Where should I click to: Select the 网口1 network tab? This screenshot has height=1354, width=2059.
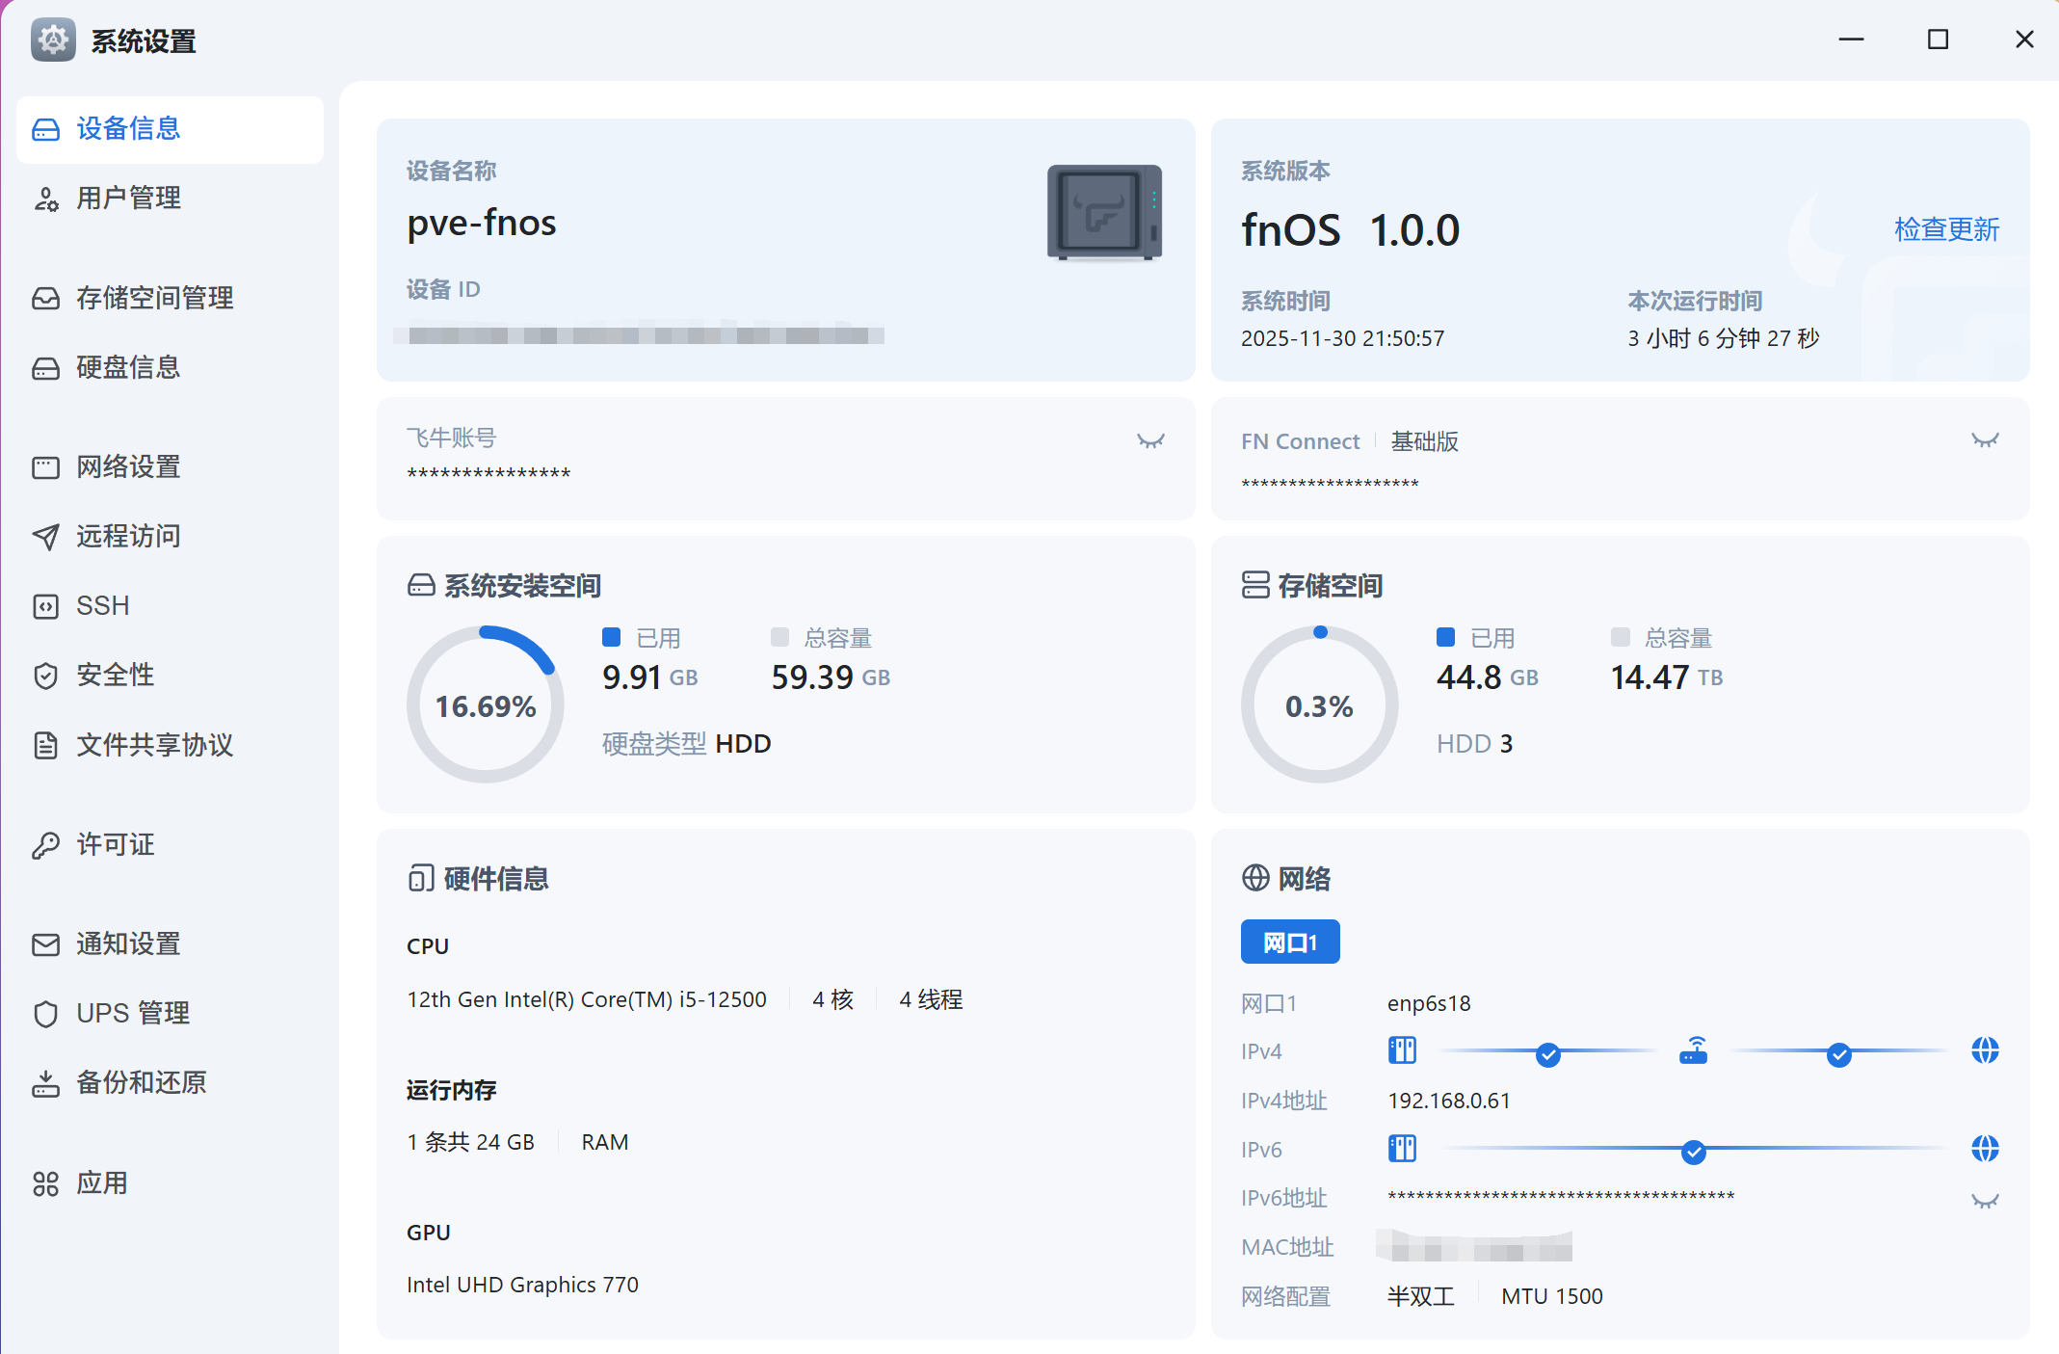click(x=1289, y=942)
